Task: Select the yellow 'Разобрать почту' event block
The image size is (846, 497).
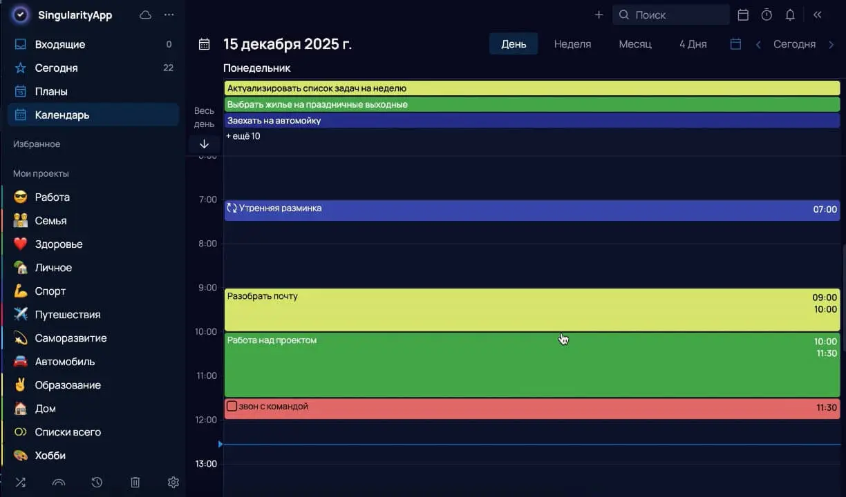Action: tap(511, 310)
